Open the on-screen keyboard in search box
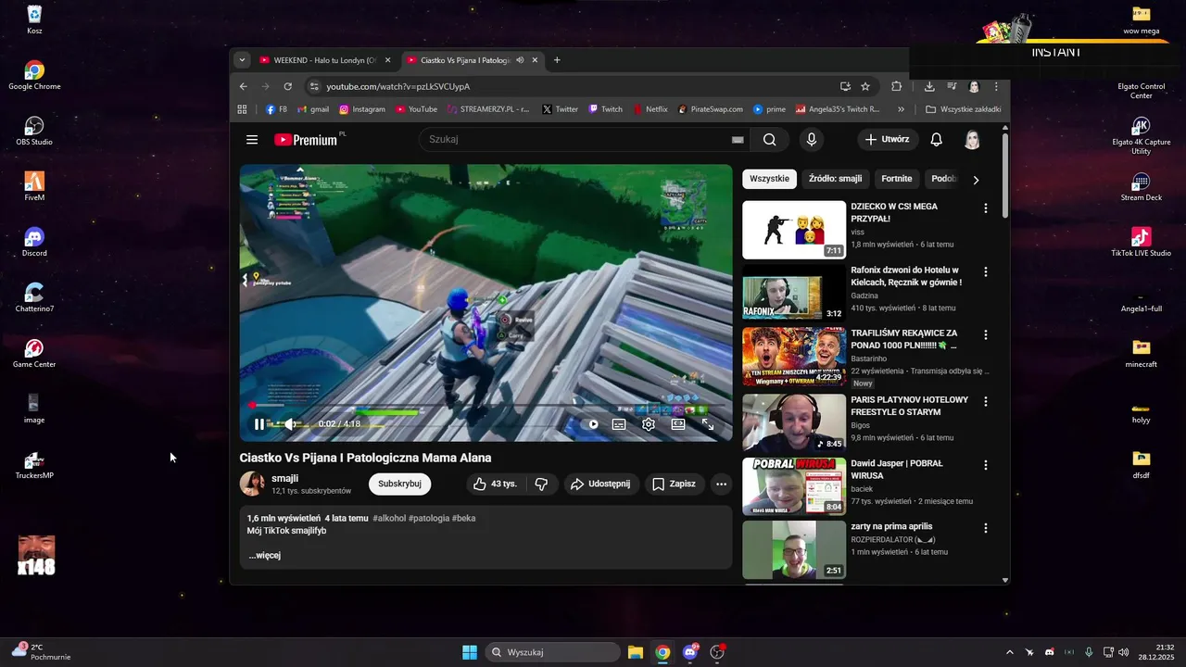This screenshot has height=667, width=1186. [x=738, y=140]
